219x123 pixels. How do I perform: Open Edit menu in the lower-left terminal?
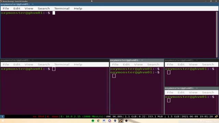click(17, 65)
